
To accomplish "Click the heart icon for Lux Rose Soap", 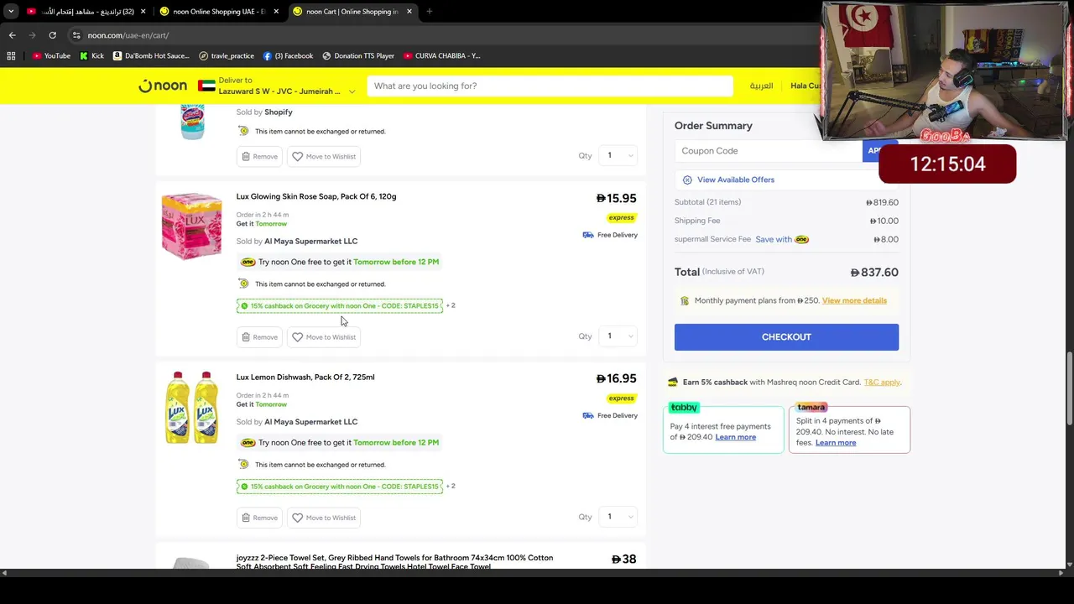I will (x=297, y=337).
